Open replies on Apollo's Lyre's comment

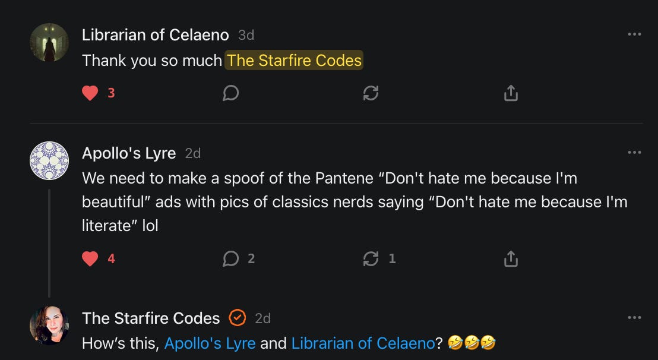[x=230, y=258]
